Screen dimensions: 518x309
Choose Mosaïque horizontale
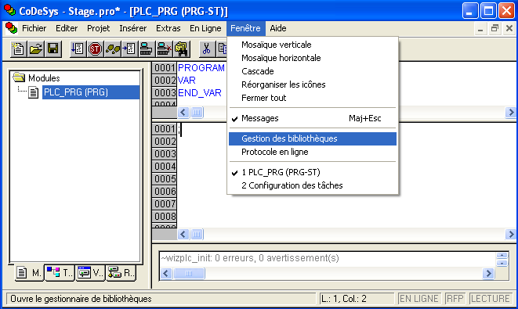coord(313,58)
